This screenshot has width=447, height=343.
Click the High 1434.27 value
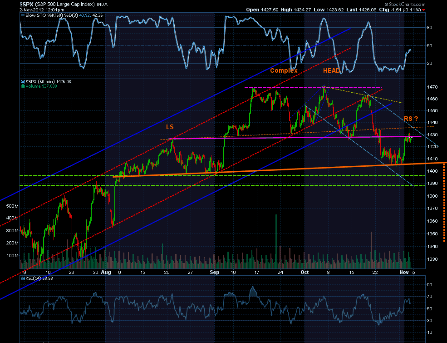(296, 10)
